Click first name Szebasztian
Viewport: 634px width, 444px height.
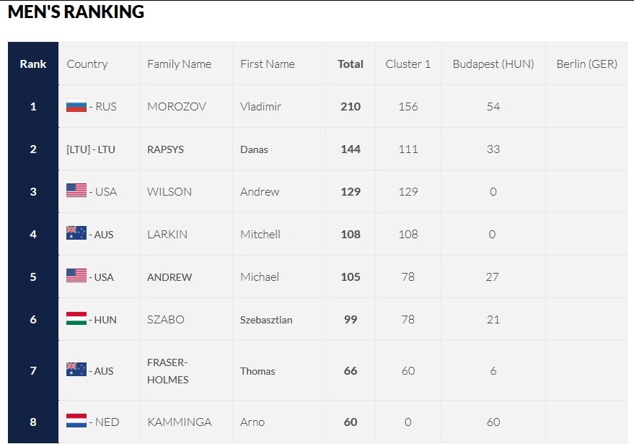click(266, 320)
